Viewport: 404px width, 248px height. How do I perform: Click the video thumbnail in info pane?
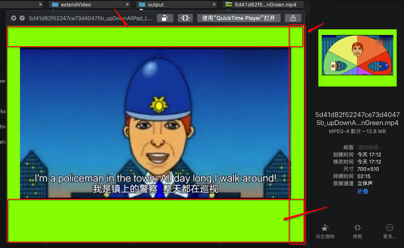point(357,58)
